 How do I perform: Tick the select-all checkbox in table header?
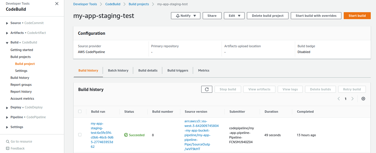pyautogui.click(x=80, y=112)
